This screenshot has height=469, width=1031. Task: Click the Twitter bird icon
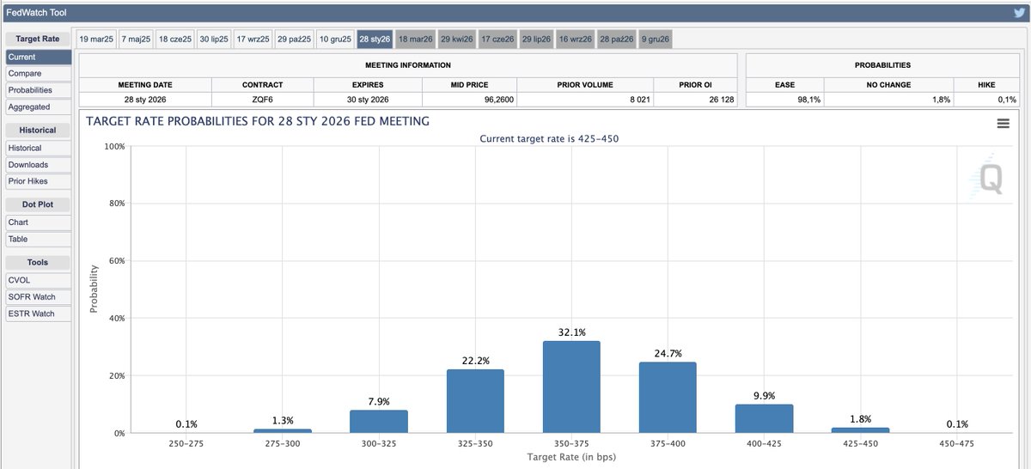[x=1018, y=12]
